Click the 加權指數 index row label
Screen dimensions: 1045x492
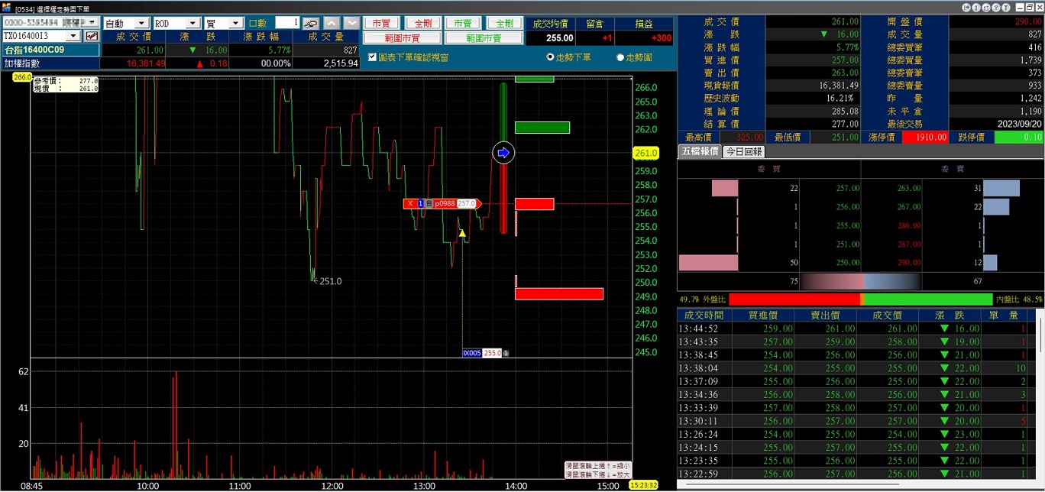[x=50, y=63]
